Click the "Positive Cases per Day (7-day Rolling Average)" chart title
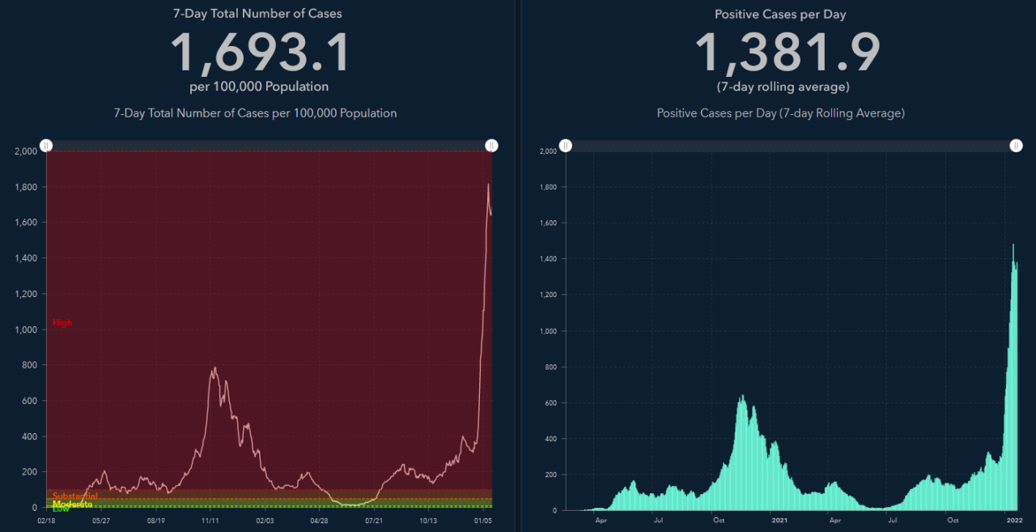Viewport: 1036px width, 532px height. [x=780, y=113]
